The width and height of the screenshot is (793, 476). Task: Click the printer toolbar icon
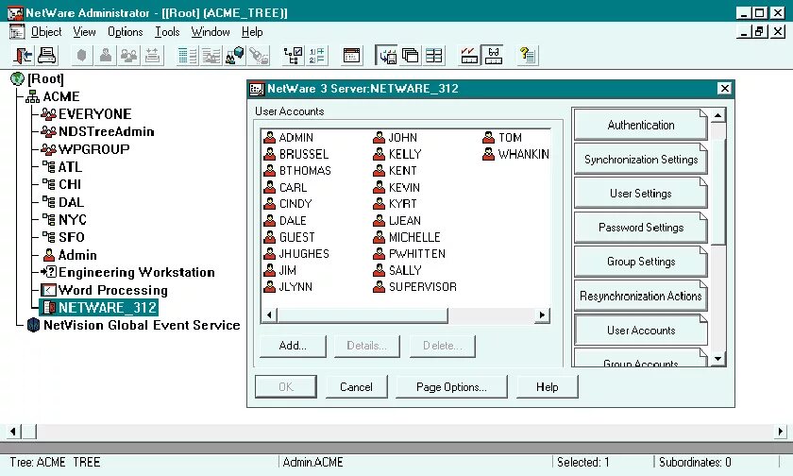click(x=47, y=55)
